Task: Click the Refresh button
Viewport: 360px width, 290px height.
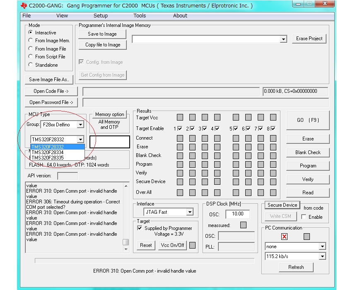Action: click(296, 267)
